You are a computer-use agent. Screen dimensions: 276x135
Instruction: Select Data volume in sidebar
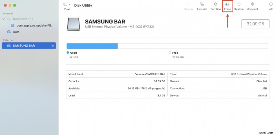point(16,32)
